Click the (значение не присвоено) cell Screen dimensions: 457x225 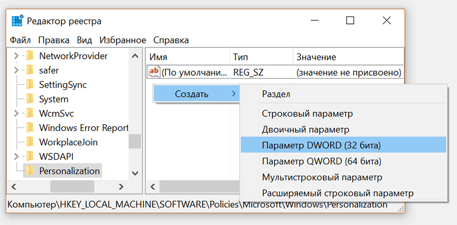click(348, 72)
